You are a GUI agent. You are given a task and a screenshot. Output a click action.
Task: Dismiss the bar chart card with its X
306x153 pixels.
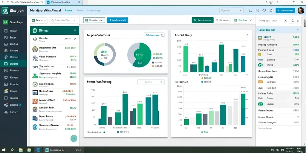coord(247,35)
